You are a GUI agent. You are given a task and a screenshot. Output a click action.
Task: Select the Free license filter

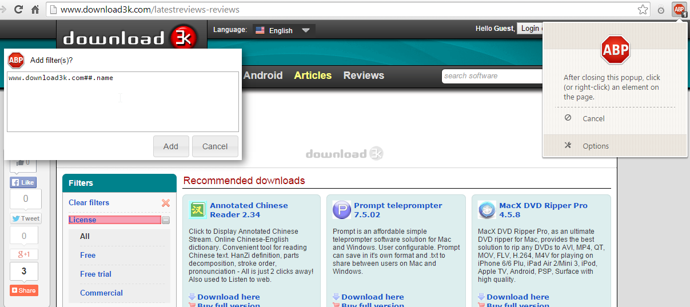coord(87,255)
